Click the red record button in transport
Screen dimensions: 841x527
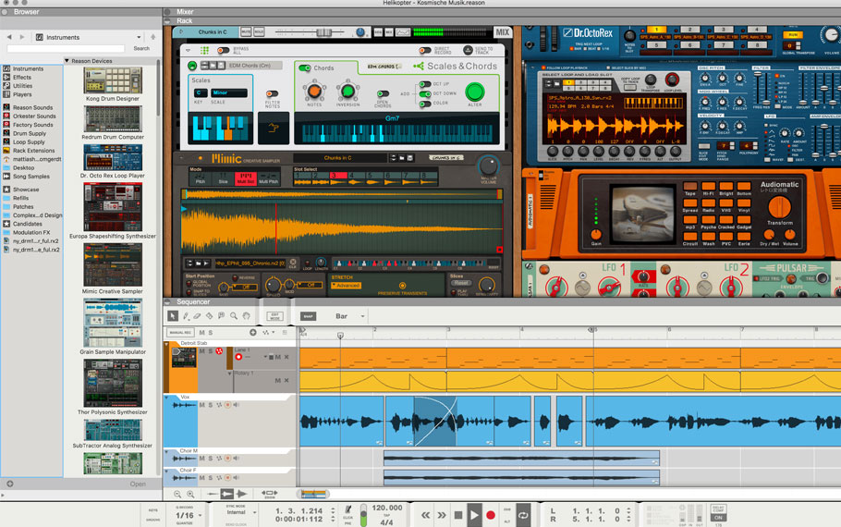point(490,515)
